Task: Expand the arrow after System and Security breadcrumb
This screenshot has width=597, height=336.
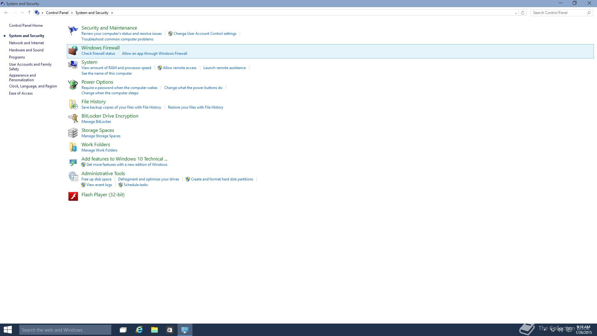Action: tap(112, 13)
